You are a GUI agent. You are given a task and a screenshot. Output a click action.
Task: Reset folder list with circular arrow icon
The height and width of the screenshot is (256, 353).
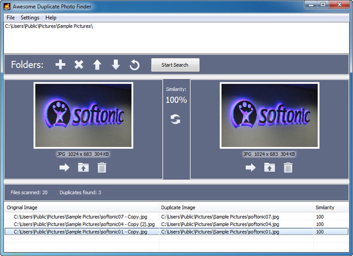click(134, 65)
